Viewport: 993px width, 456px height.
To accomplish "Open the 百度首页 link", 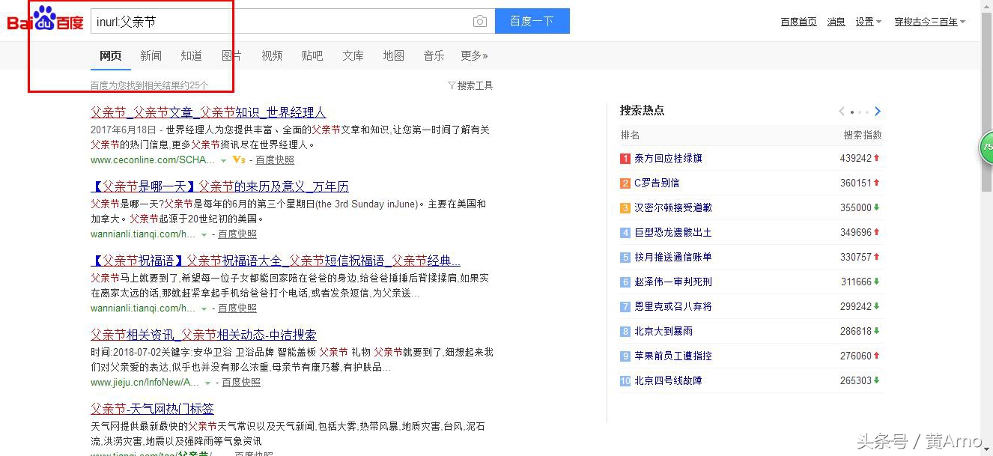I will [798, 22].
